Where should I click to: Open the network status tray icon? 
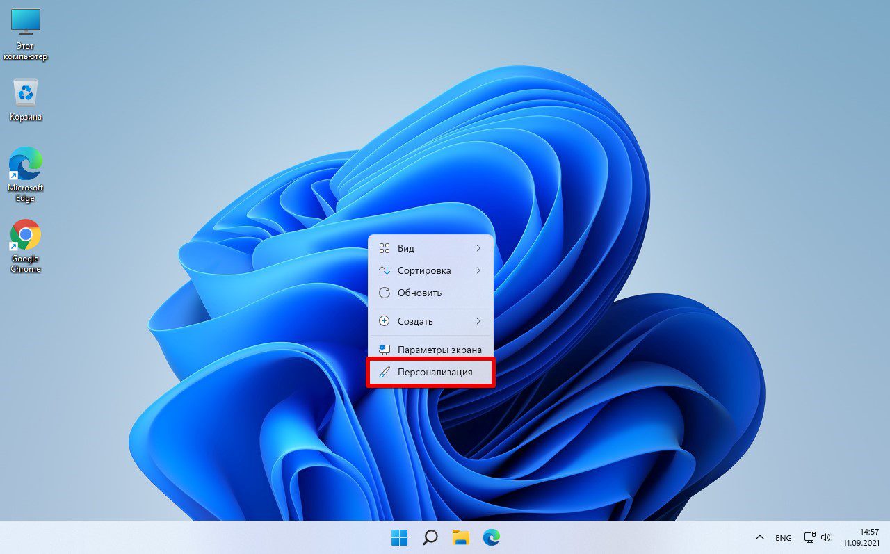tap(809, 537)
